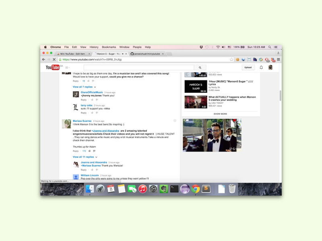Viewport: 322px width, 241px height.
Task: Reply to Marizza Suarez's comment
Action: pos(76,151)
